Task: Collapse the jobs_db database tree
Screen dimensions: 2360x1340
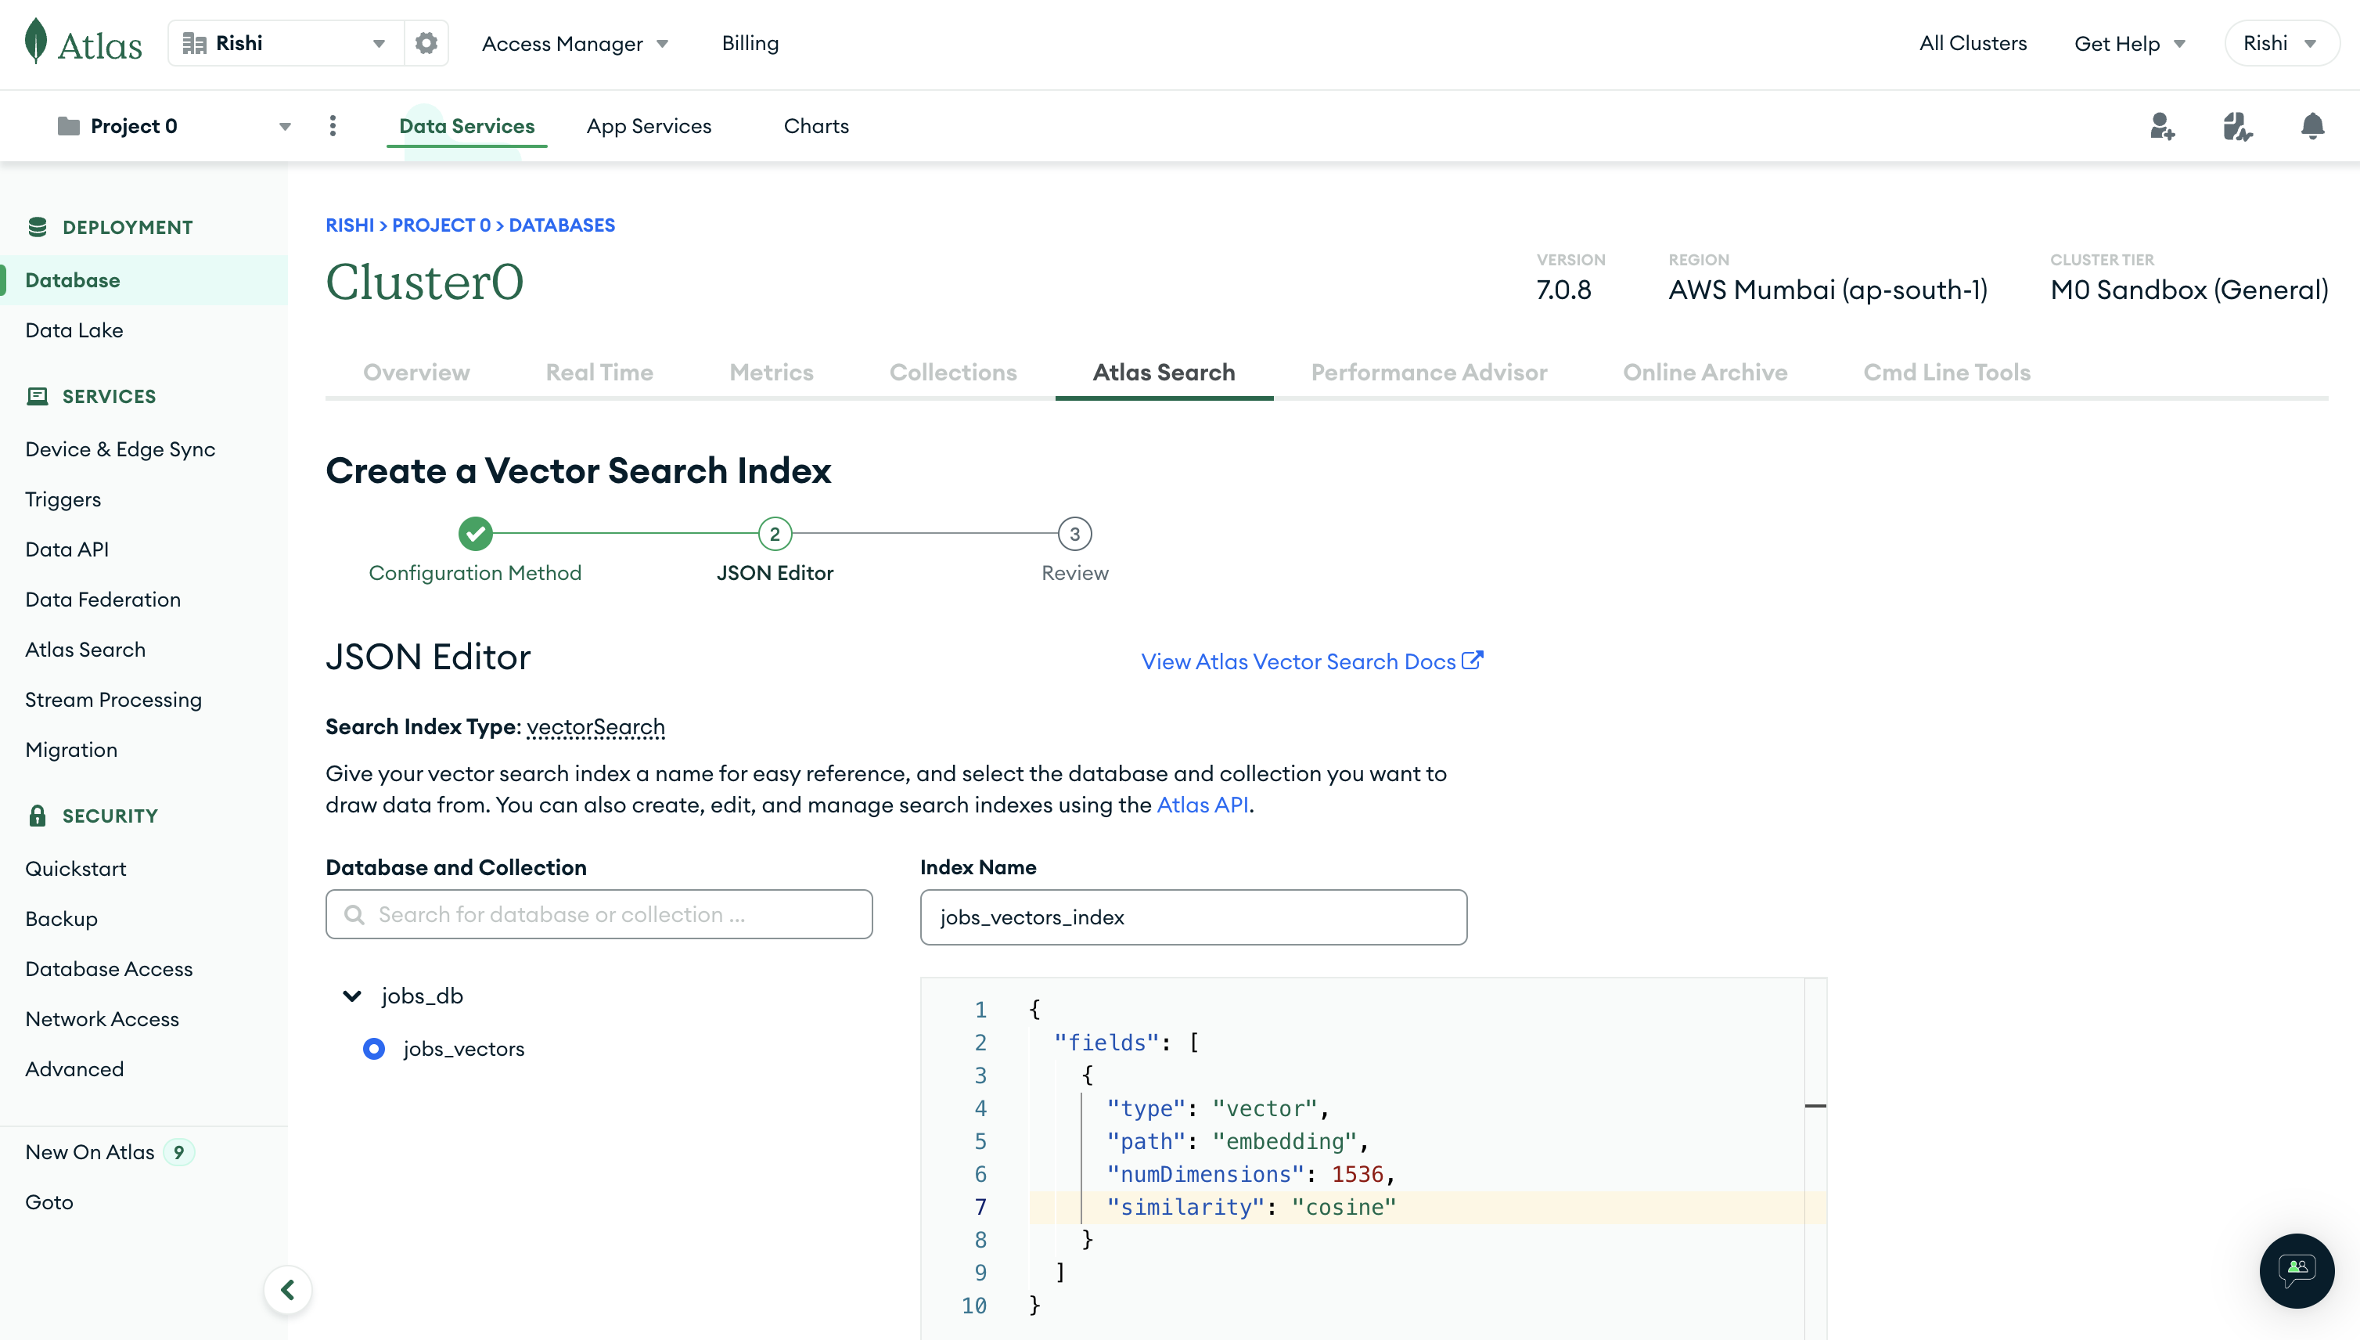Action: click(x=351, y=996)
